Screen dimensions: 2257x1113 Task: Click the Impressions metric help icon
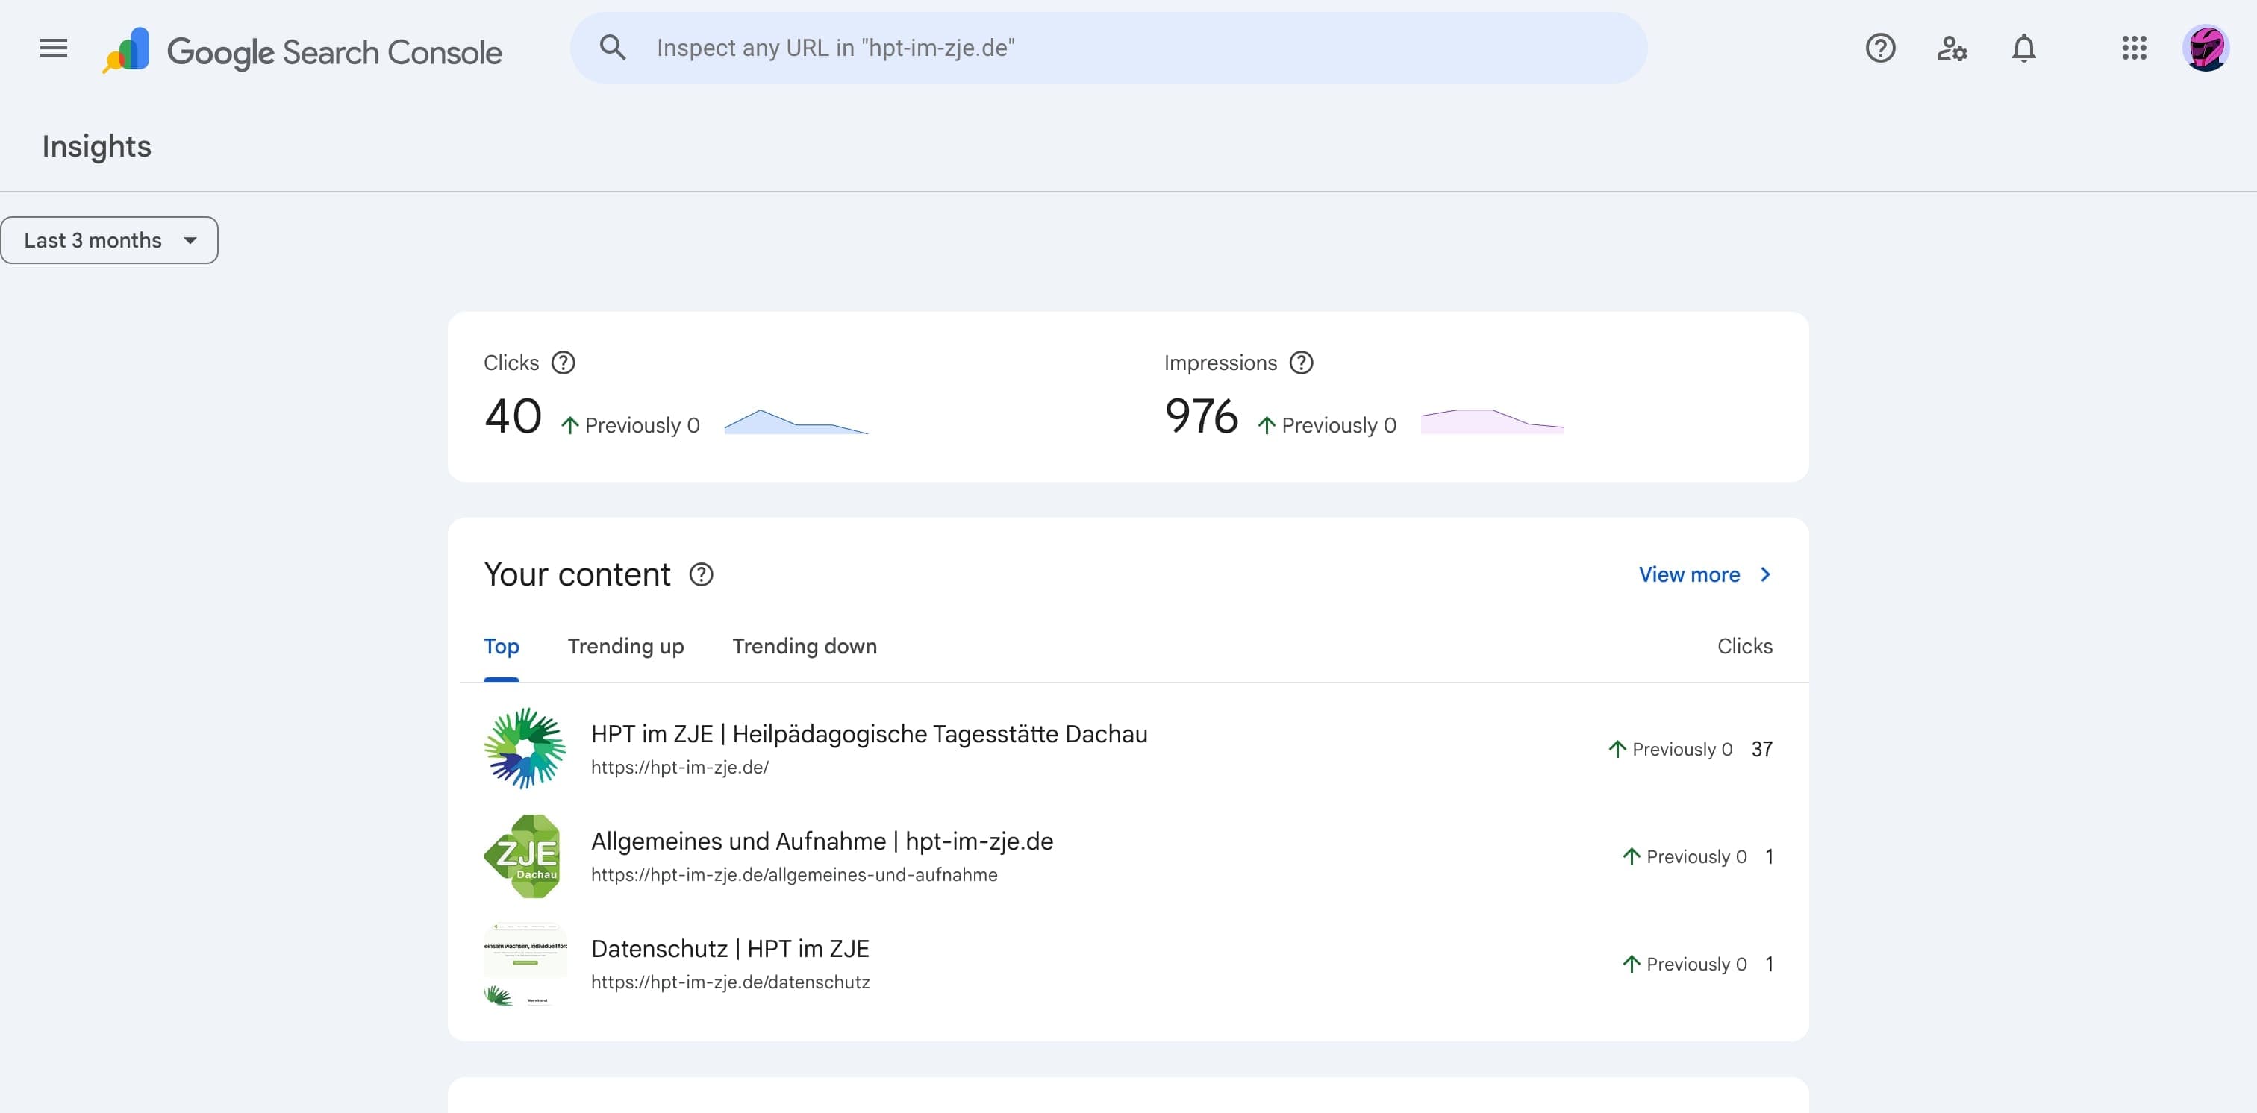(1302, 362)
